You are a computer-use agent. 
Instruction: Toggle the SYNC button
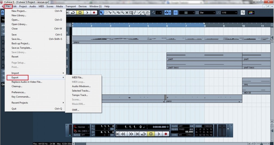click(174, 135)
